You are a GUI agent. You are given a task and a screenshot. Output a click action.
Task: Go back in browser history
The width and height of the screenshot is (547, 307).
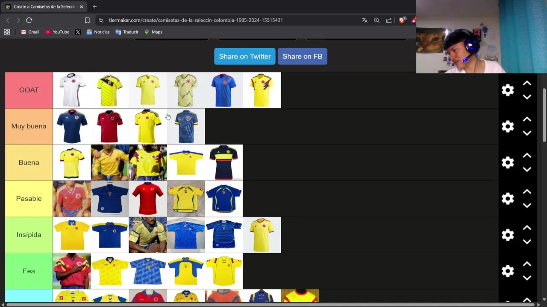point(8,20)
